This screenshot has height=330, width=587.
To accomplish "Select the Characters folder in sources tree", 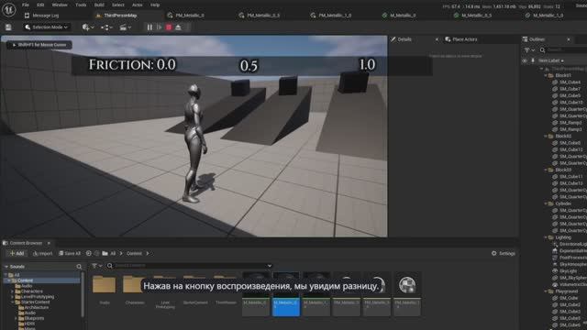I will coord(31,291).
